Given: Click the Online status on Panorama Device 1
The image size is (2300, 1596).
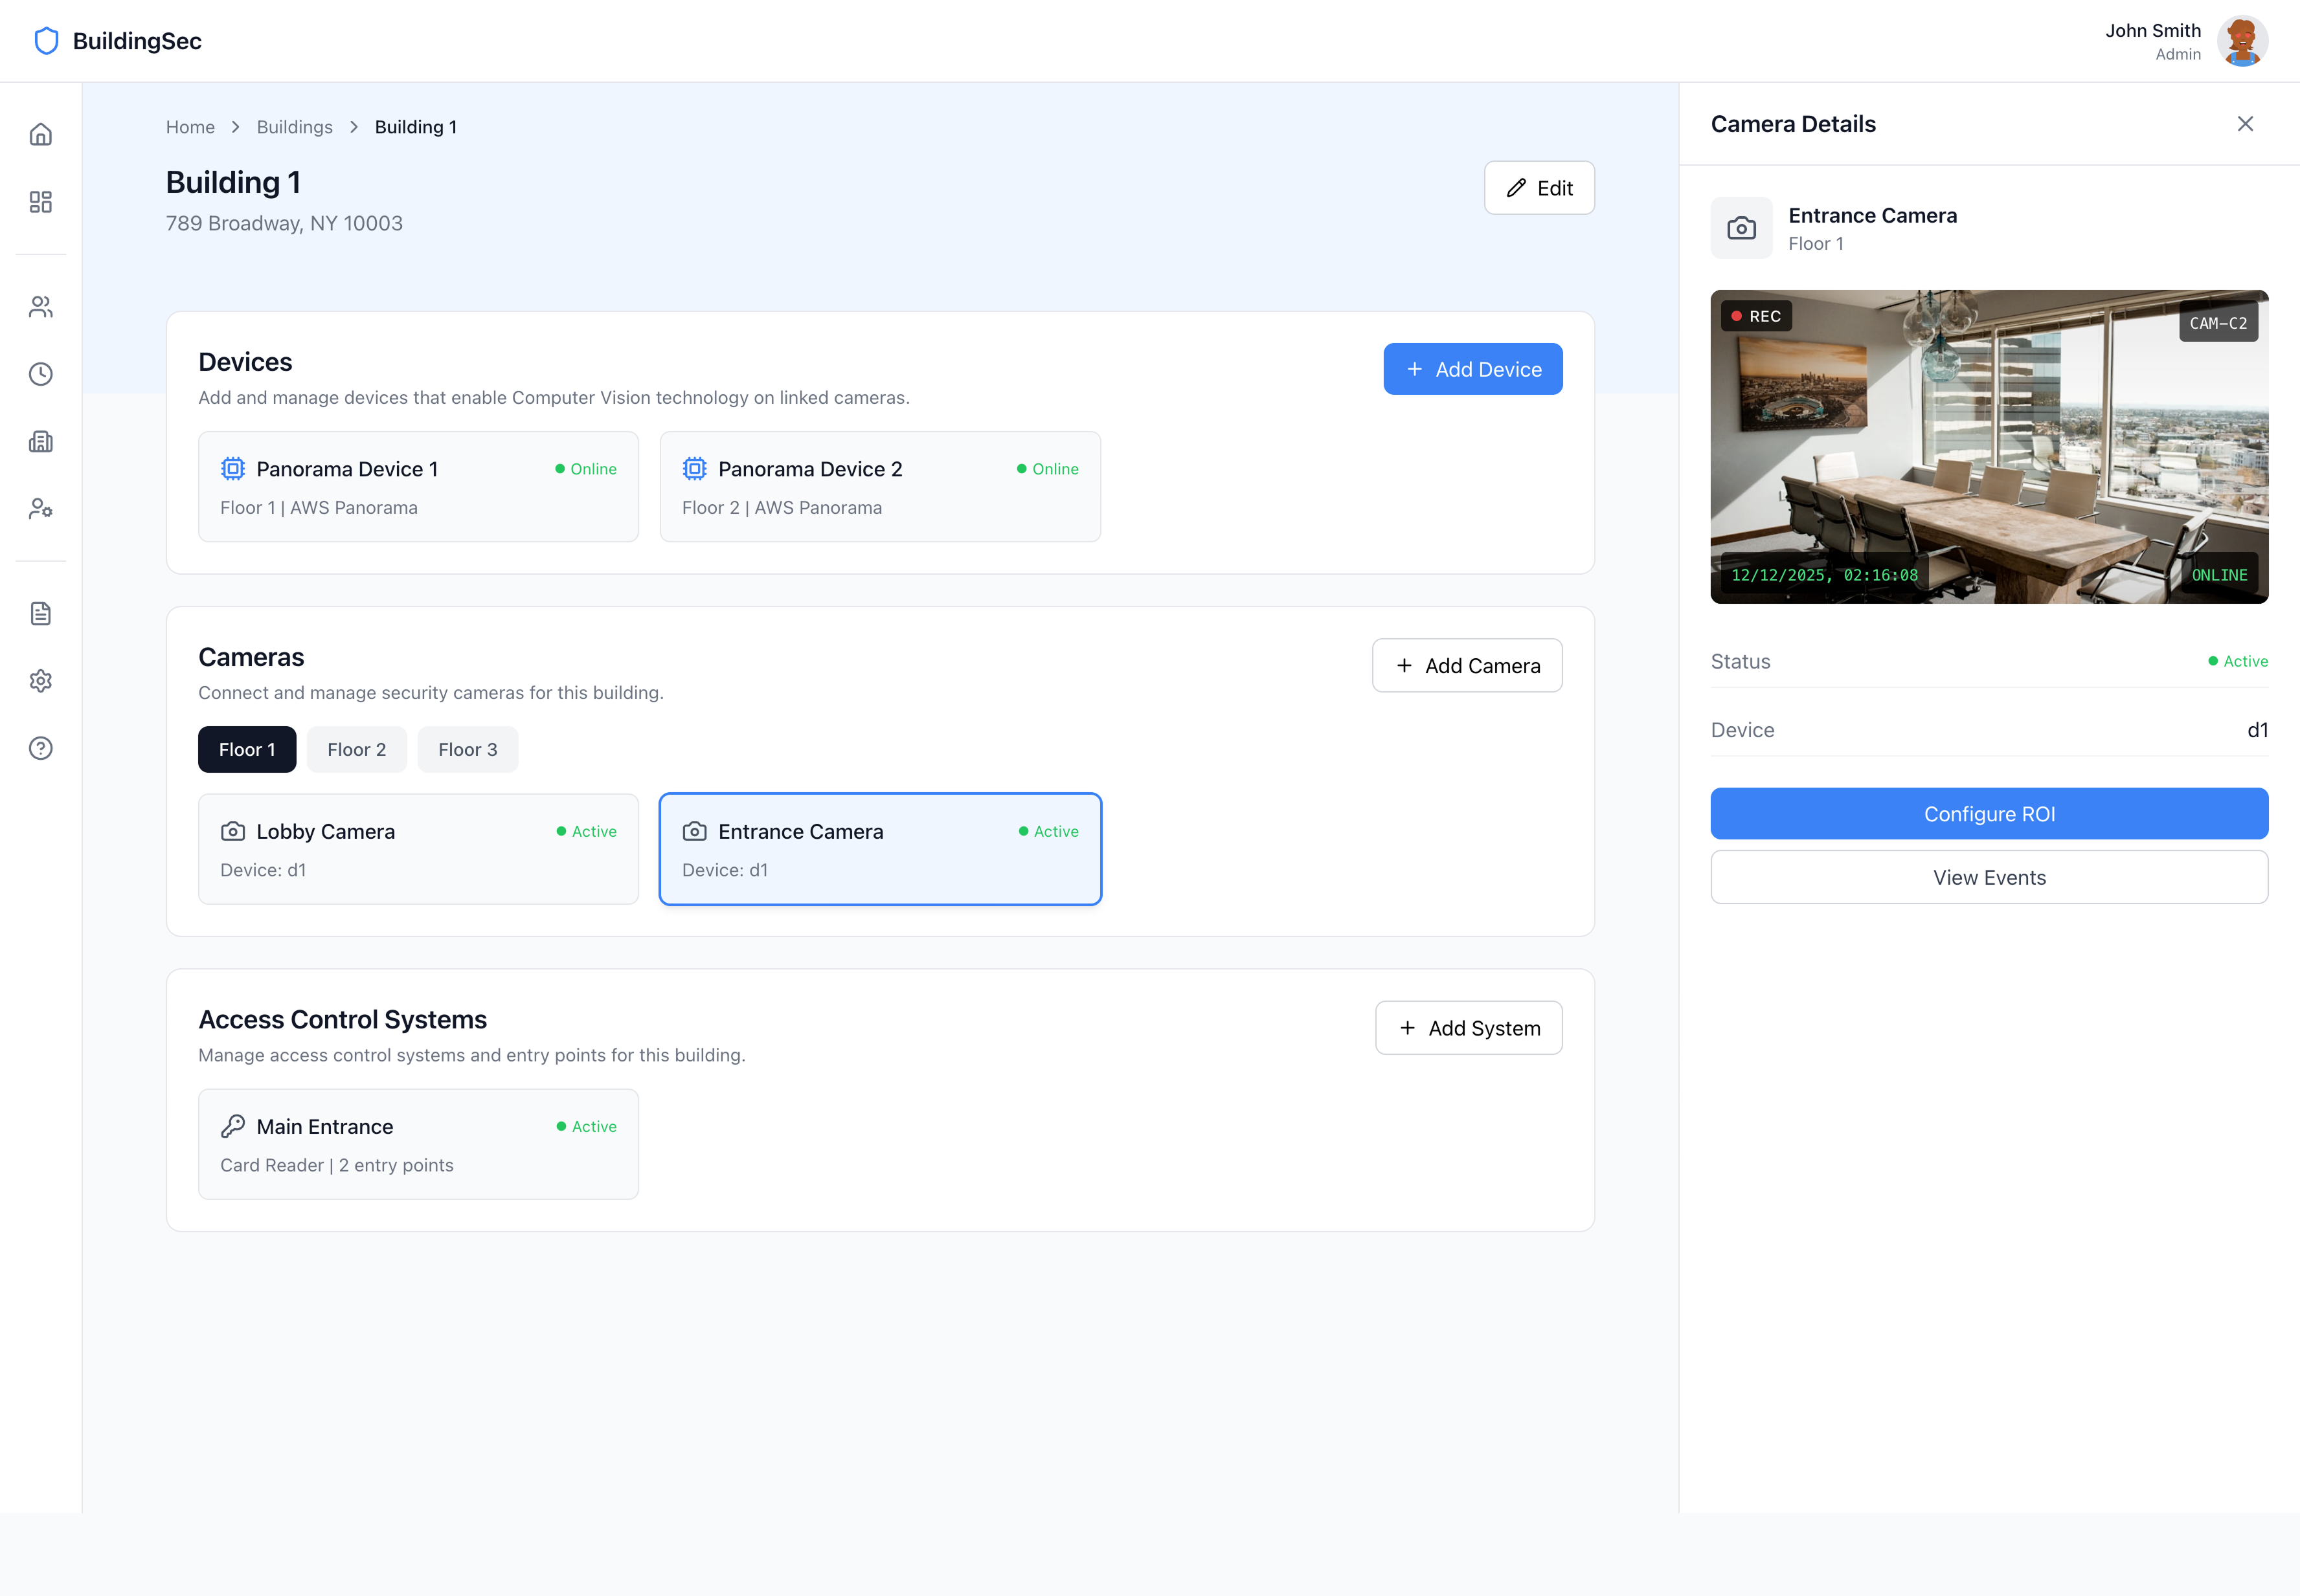Looking at the screenshot, I should click(586, 469).
